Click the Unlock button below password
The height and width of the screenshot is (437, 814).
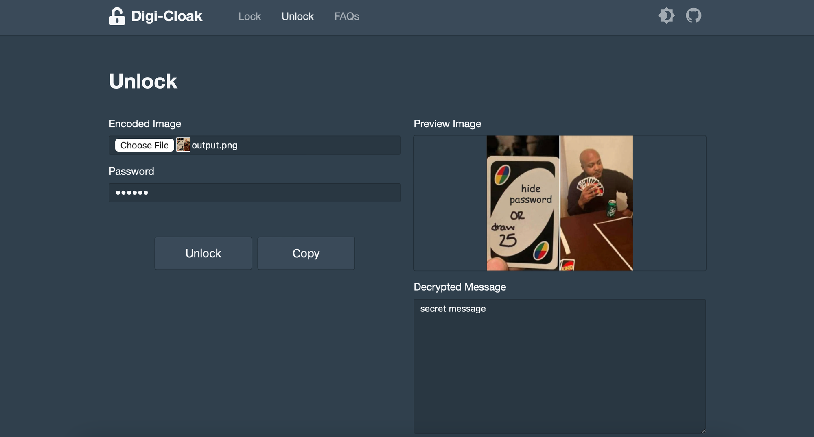pyautogui.click(x=203, y=253)
